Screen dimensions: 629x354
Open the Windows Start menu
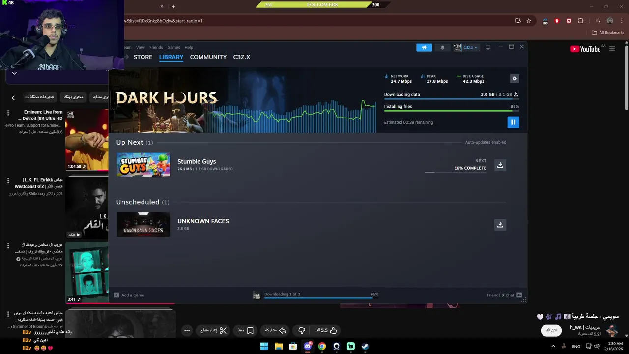(x=264, y=346)
